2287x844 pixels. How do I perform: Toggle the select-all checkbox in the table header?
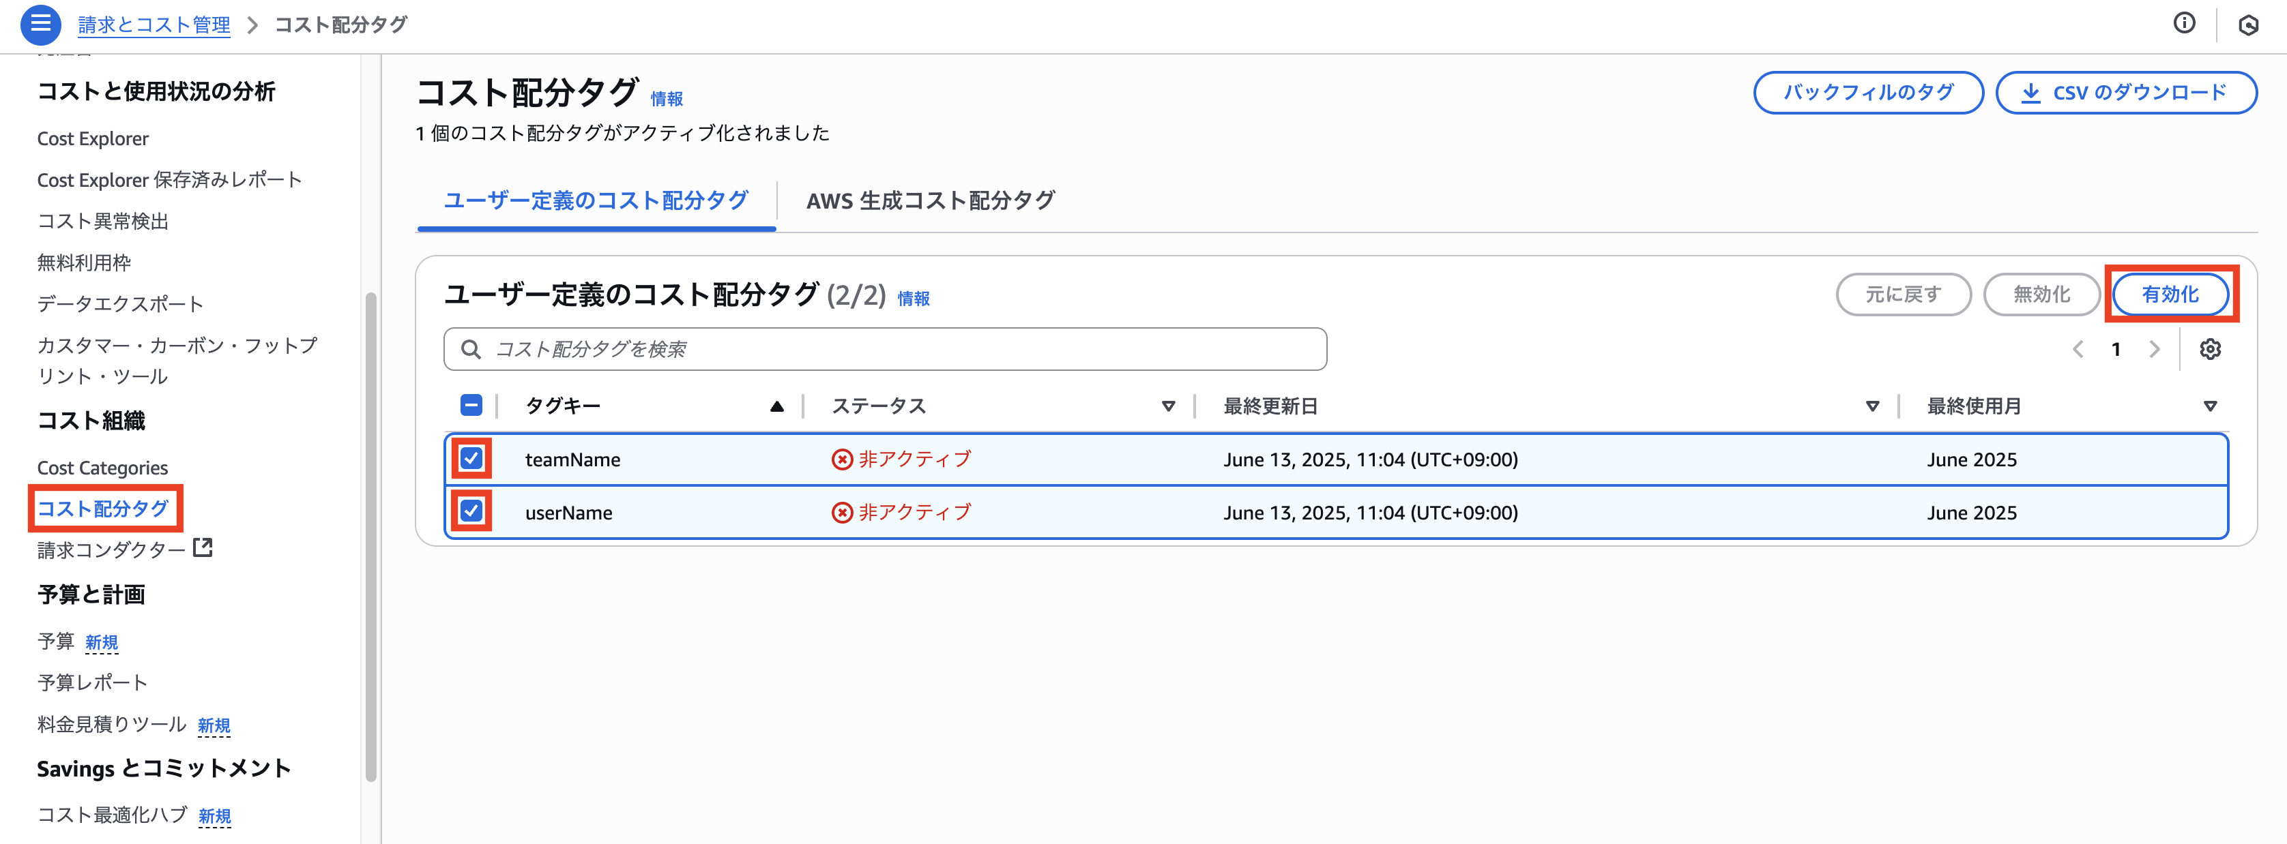click(x=471, y=405)
